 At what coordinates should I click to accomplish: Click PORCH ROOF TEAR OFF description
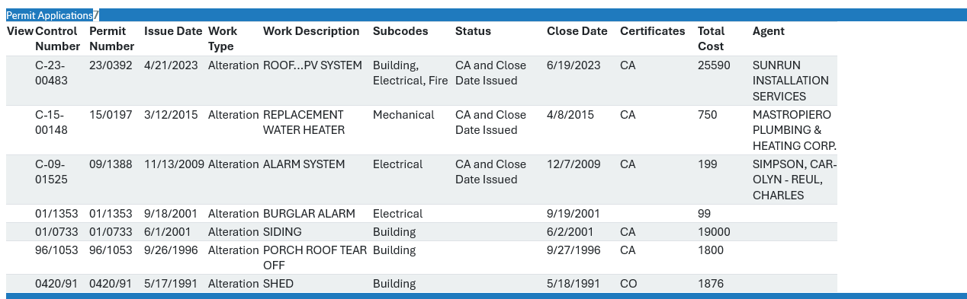(x=315, y=258)
